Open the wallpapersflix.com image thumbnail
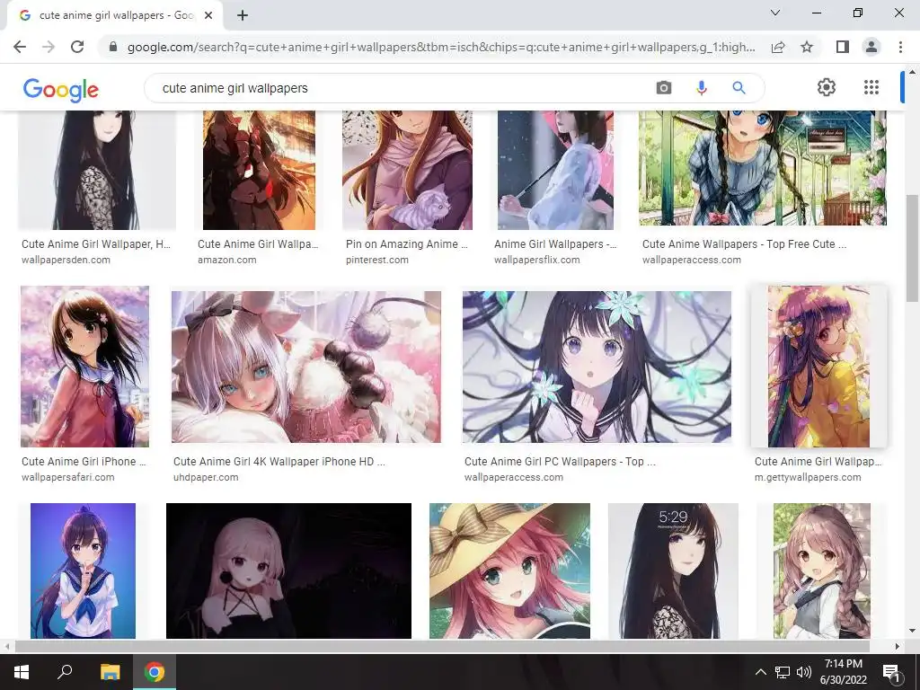Viewport: 920px width, 690px height. point(555,170)
